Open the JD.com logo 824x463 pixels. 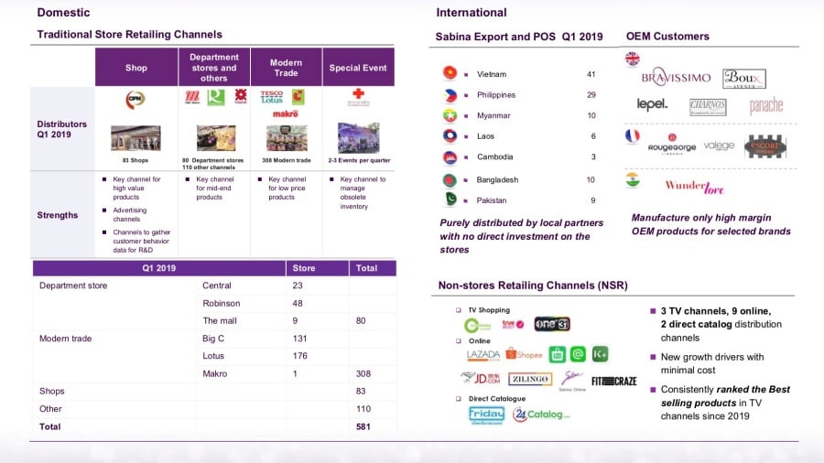(481, 378)
